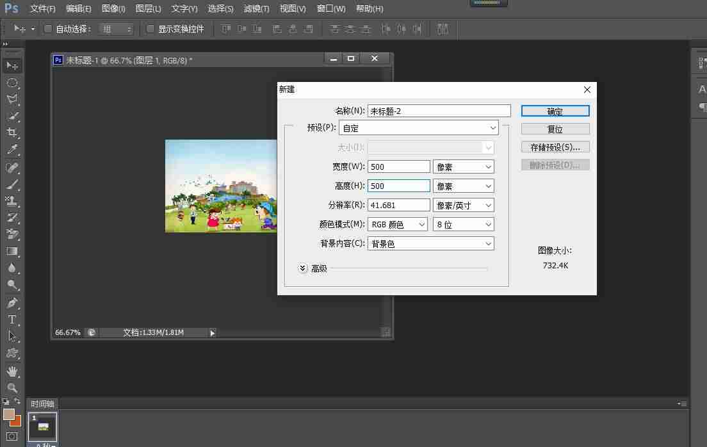Select timeline frame 1 thumbnail

(43, 427)
